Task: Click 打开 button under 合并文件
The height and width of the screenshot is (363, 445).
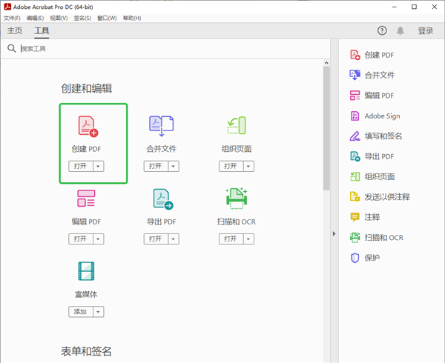Action: tap(156, 166)
